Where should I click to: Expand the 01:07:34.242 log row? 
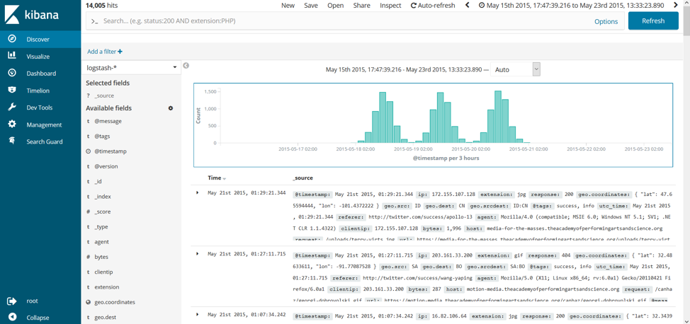[x=198, y=314]
